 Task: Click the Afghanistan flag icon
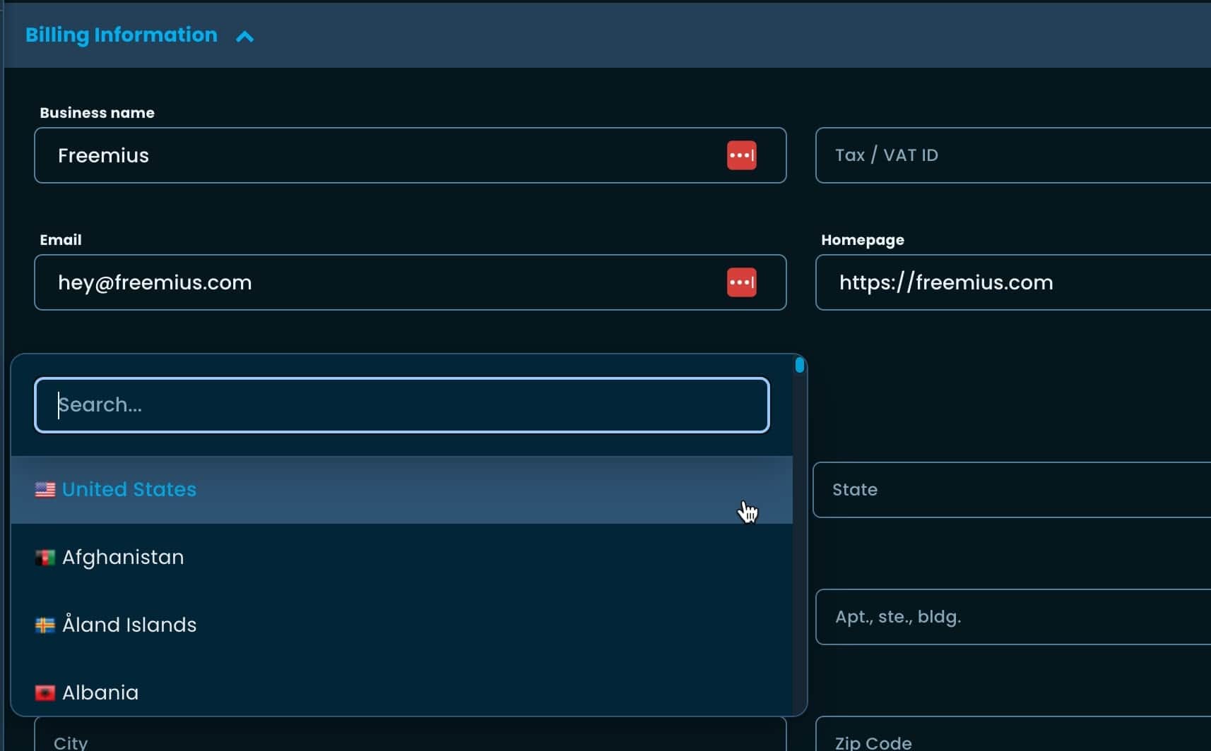pyautogui.click(x=45, y=558)
